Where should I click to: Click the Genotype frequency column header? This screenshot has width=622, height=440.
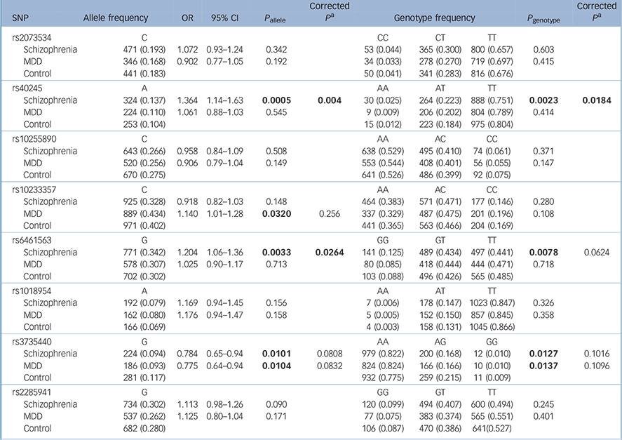click(x=434, y=18)
